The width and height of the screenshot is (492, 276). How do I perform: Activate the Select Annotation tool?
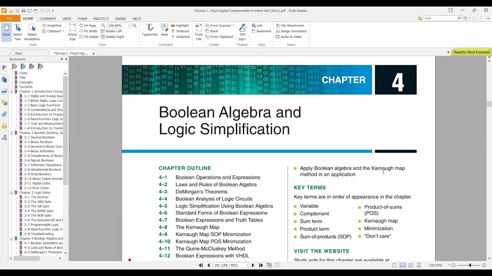pyautogui.click(x=32, y=32)
